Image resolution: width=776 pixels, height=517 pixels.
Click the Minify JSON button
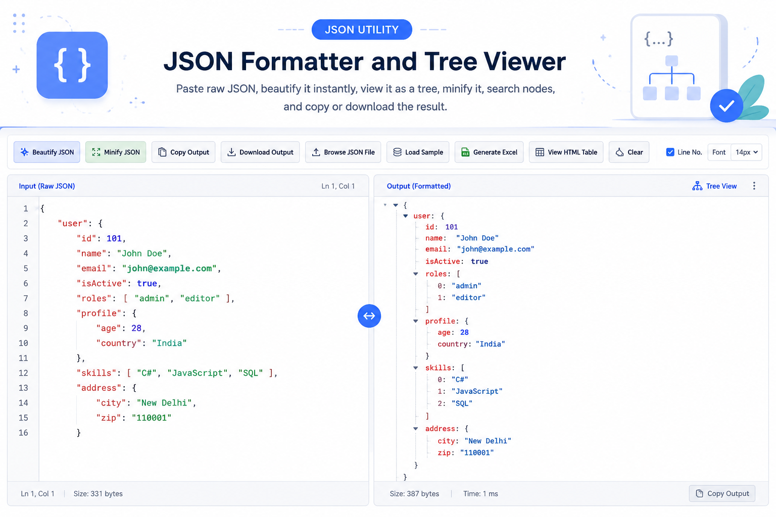click(116, 152)
